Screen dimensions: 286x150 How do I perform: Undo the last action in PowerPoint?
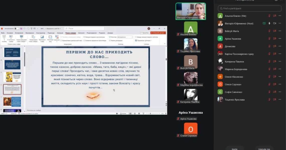pyautogui.click(x=24, y=28)
